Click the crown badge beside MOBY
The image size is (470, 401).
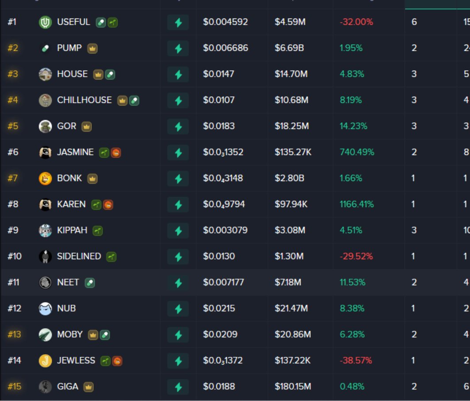point(93,335)
